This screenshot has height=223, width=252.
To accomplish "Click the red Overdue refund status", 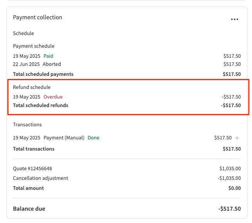I will point(53,97).
